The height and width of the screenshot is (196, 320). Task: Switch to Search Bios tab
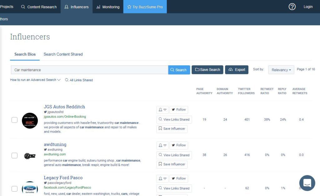tap(25, 54)
